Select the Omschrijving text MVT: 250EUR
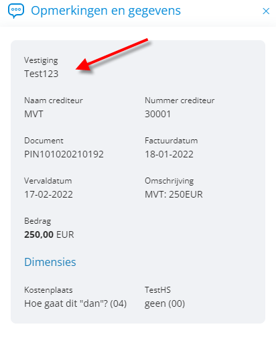This screenshot has height=345, width=276. [174, 194]
